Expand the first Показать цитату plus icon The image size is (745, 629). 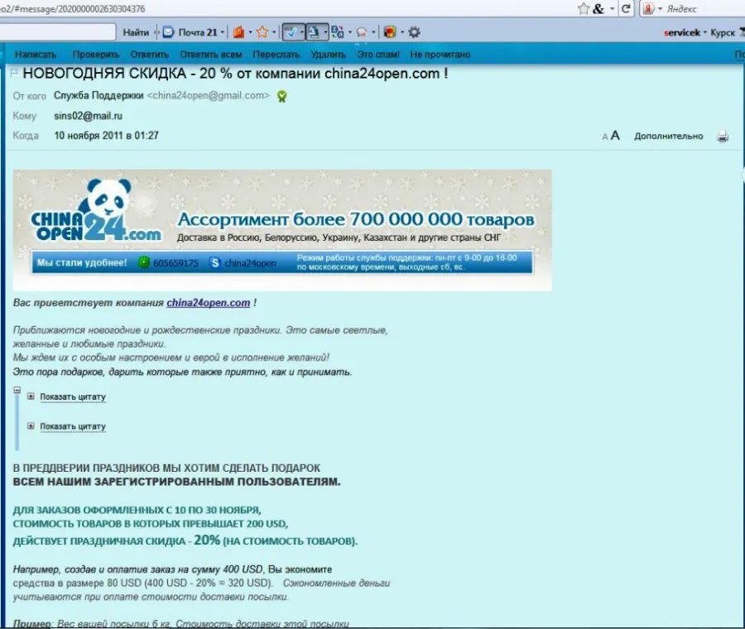[31, 396]
